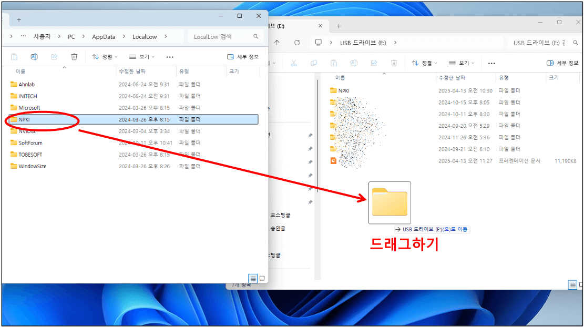Viewport: 584px width, 327px height.
Task: Sort by 크기 column in USB window
Action: pos(554,77)
